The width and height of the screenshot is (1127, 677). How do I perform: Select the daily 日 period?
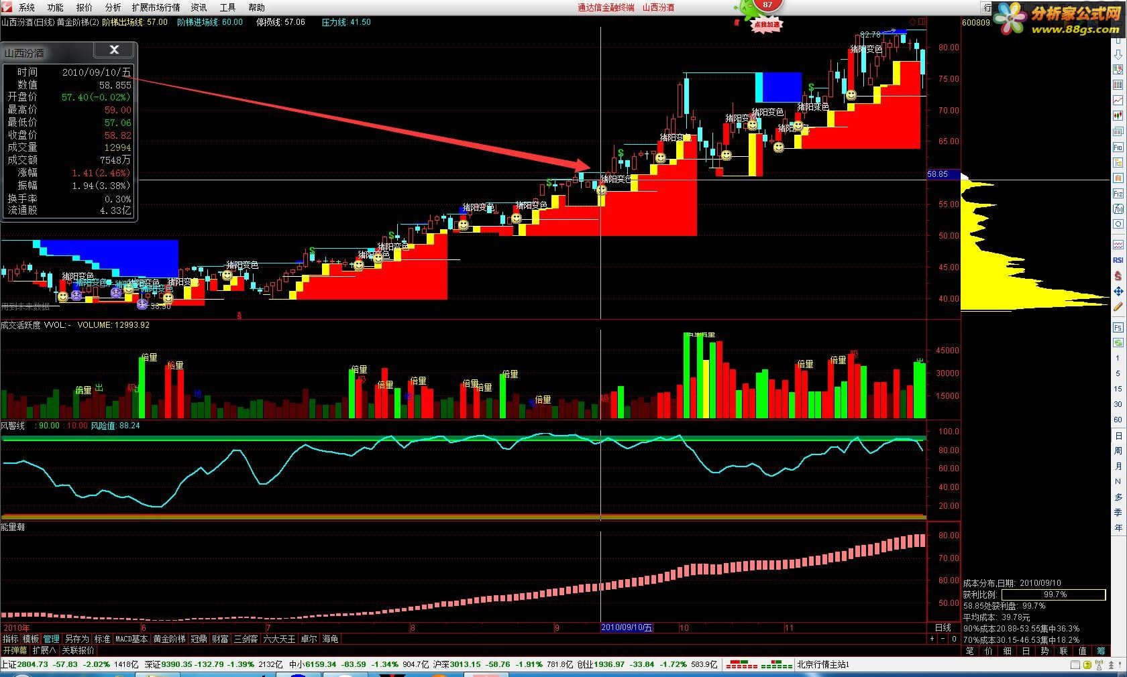tap(1118, 436)
